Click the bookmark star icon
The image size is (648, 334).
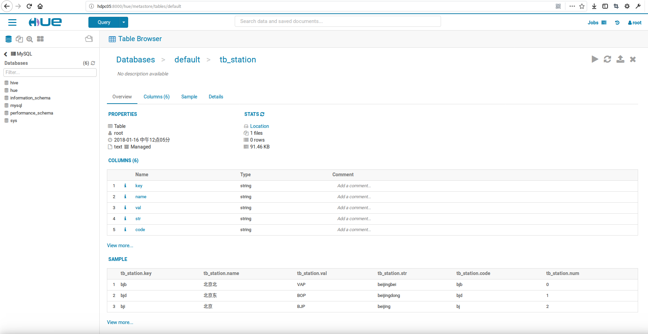coord(582,6)
